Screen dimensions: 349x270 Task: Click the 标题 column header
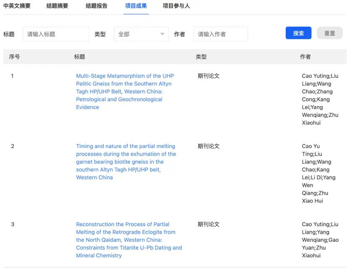point(79,56)
